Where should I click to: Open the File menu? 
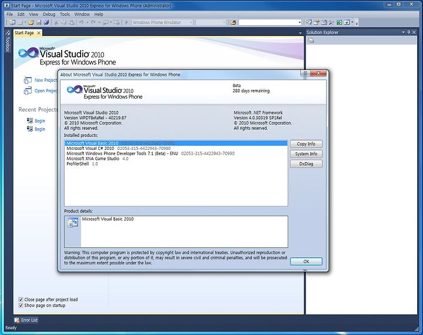click(10, 14)
